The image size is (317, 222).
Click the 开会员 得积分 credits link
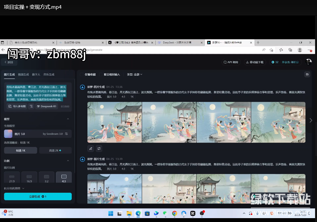pos(290,62)
